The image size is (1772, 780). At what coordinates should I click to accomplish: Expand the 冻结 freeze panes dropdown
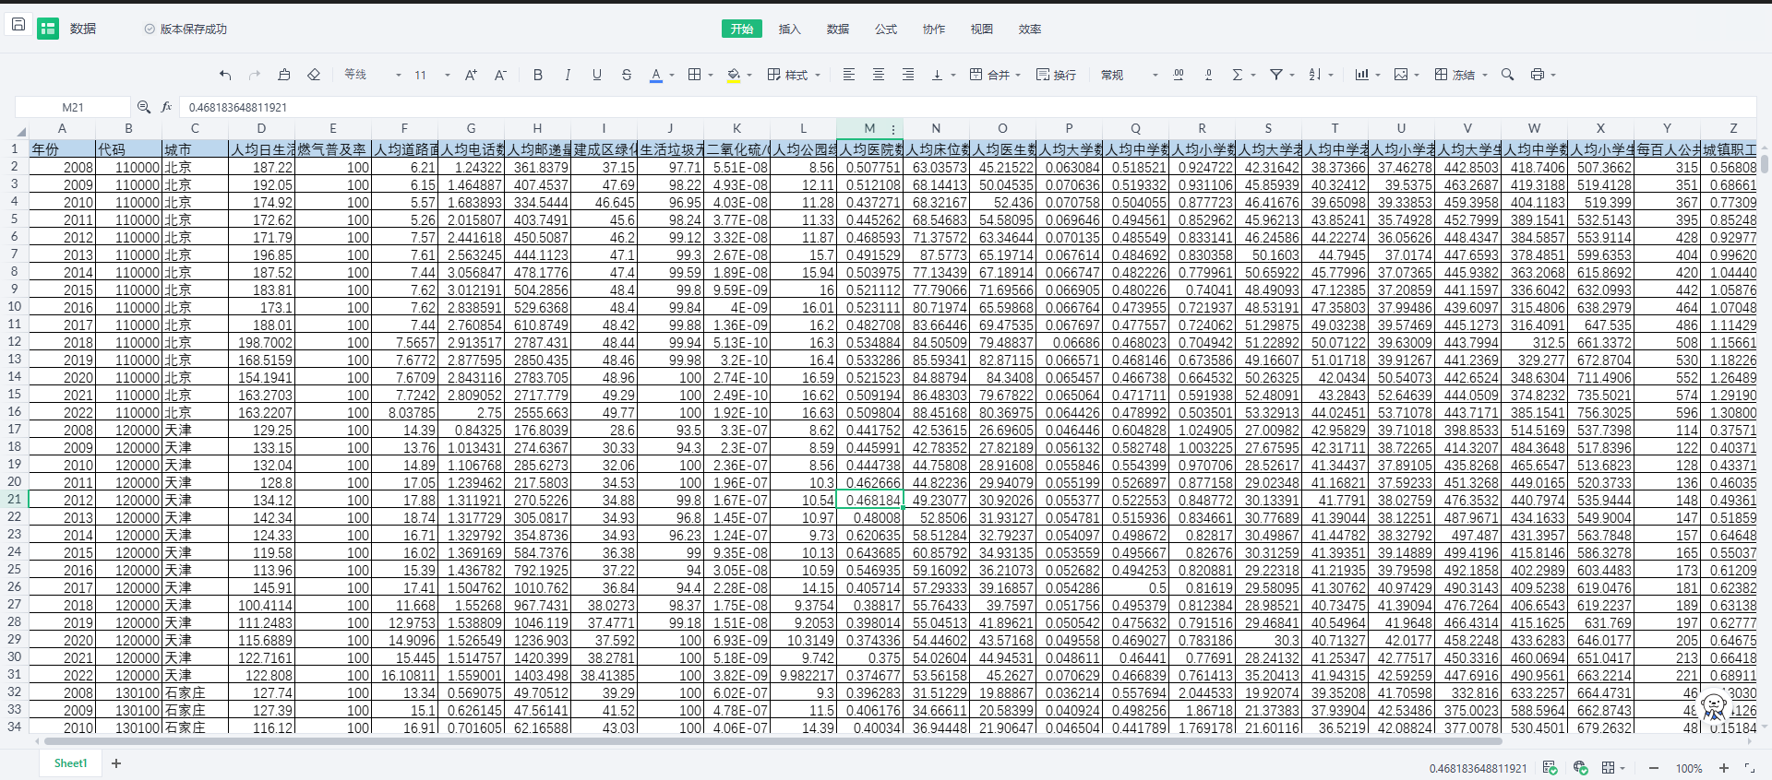pos(1484,75)
